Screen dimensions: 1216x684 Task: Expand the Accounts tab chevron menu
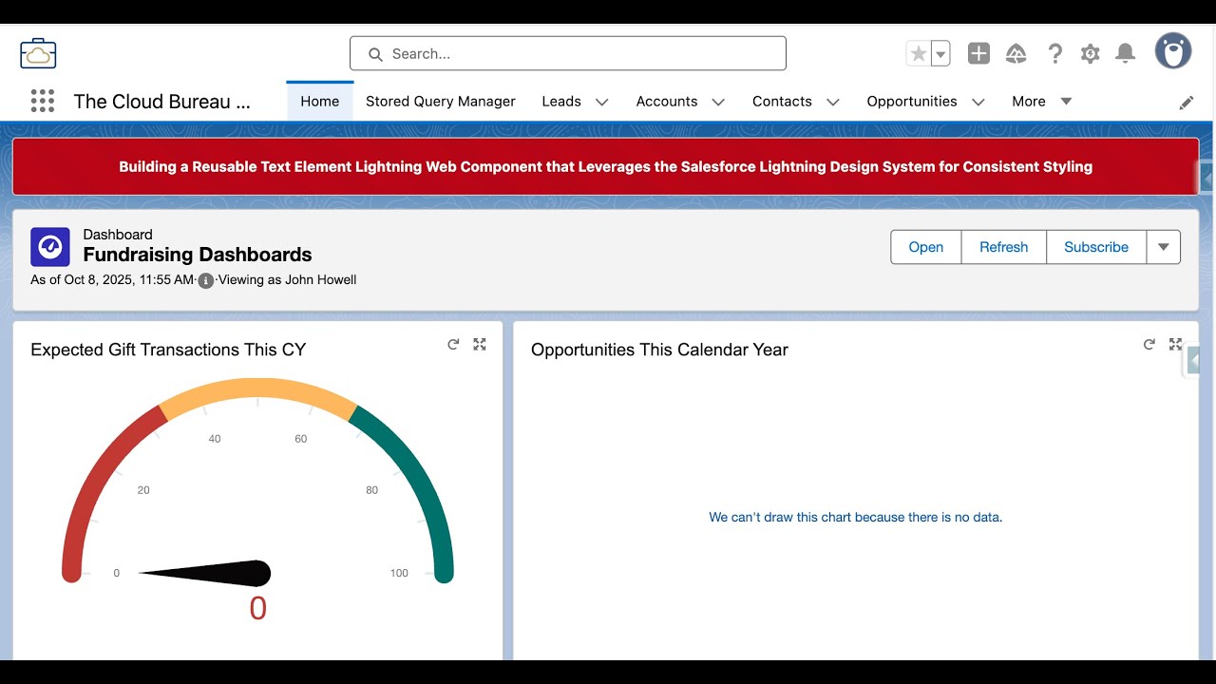[x=718, y=103]
